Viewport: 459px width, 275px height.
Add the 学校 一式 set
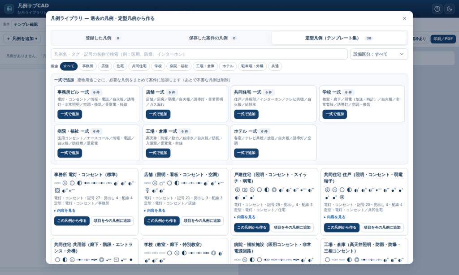[334, 114]
